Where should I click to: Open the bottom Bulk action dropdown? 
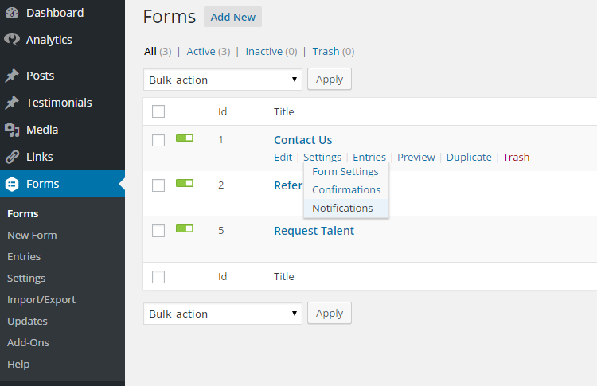[223, 314]
